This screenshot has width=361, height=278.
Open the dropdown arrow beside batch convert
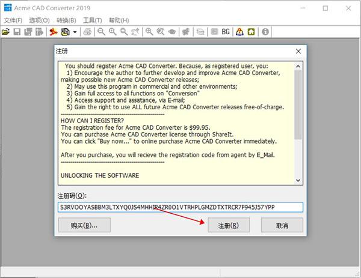pos(75,32)
